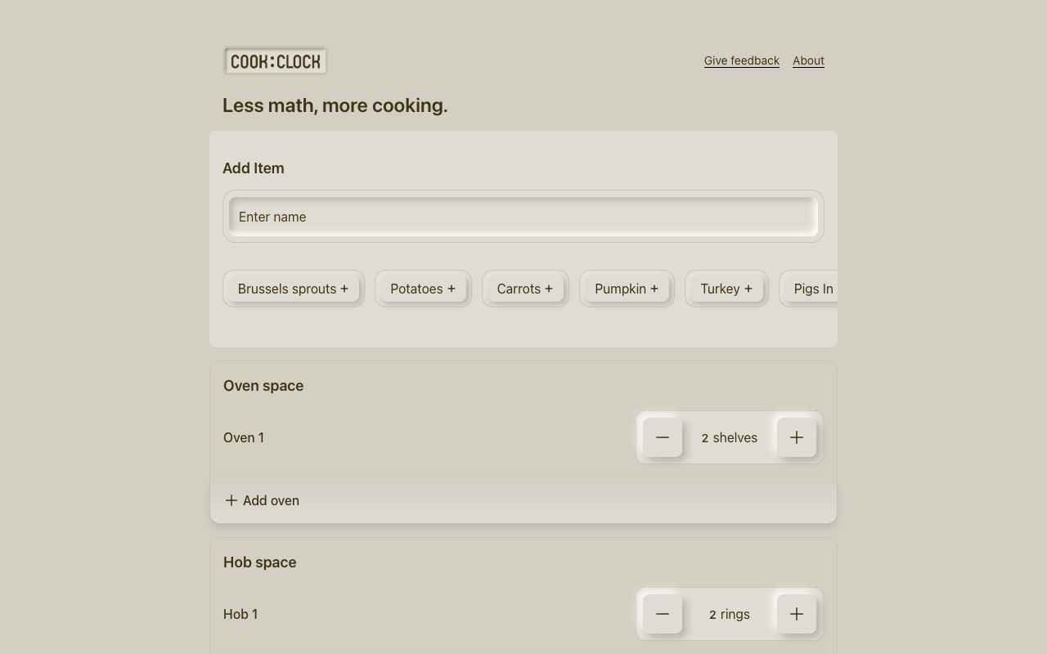Add Brussels sprouts to the item list

(x=292, y=289)
